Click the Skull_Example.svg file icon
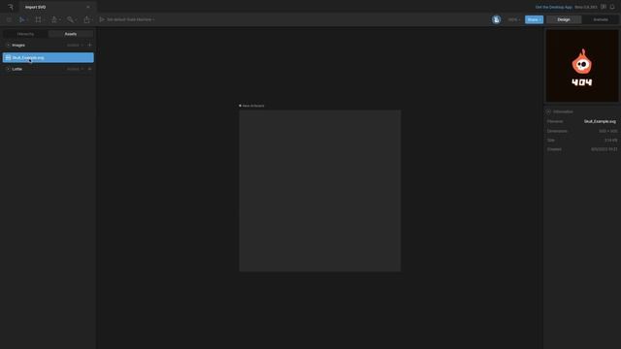The width and height of the screenshot is (621, 349). coord(8,58)
